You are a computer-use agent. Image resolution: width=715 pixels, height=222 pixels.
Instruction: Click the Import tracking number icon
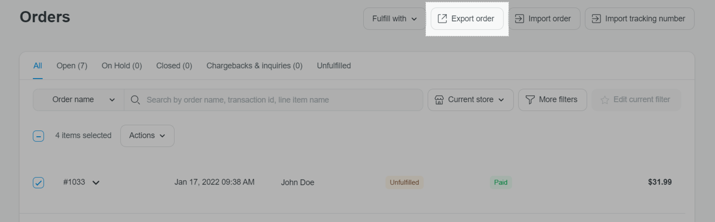[x=596, y=19]
